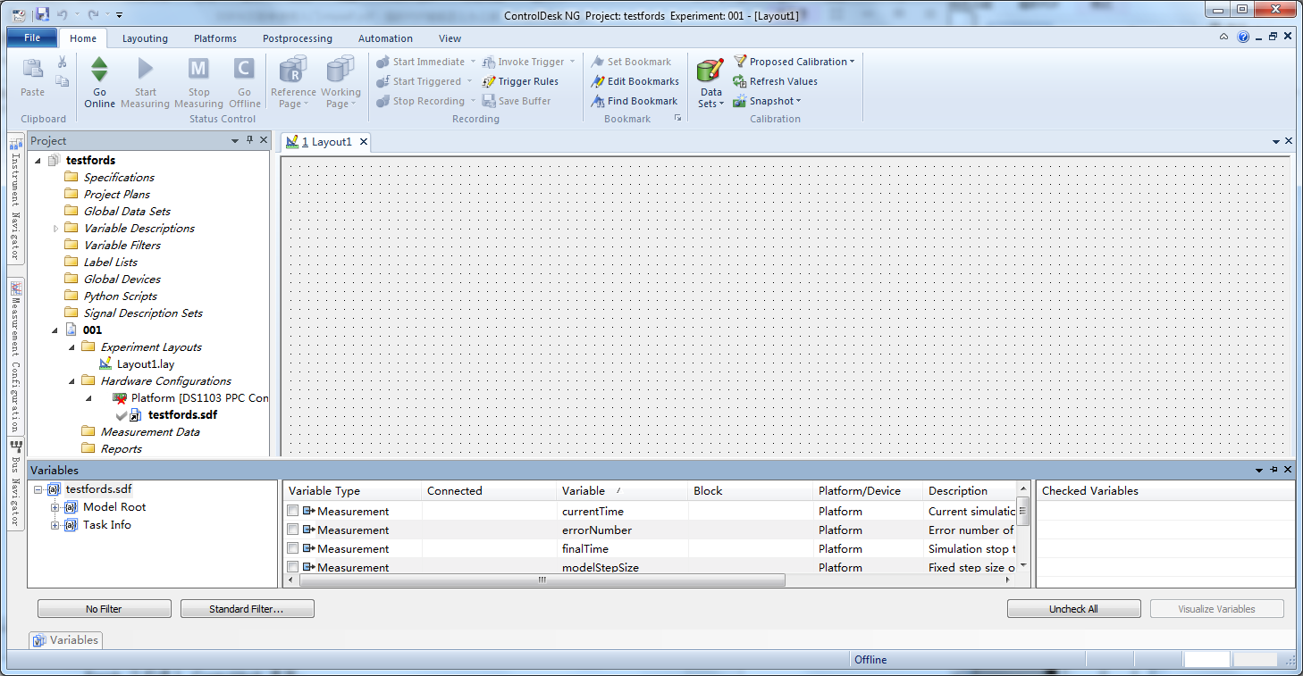Image resolution: width=1303 pixels, height=676 pixels.
Task: Collapse Hardware Configurations folder
Action: [x=71, y=381]
